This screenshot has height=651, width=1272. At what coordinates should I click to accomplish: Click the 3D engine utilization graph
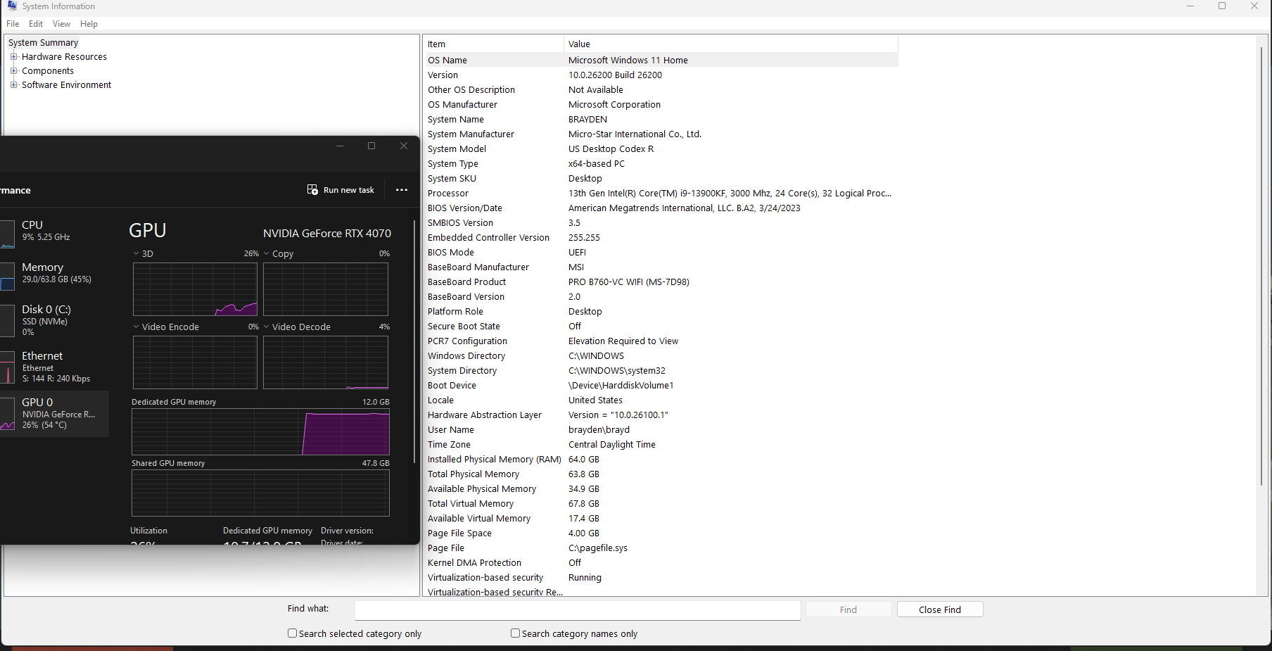tap(195, 289)
